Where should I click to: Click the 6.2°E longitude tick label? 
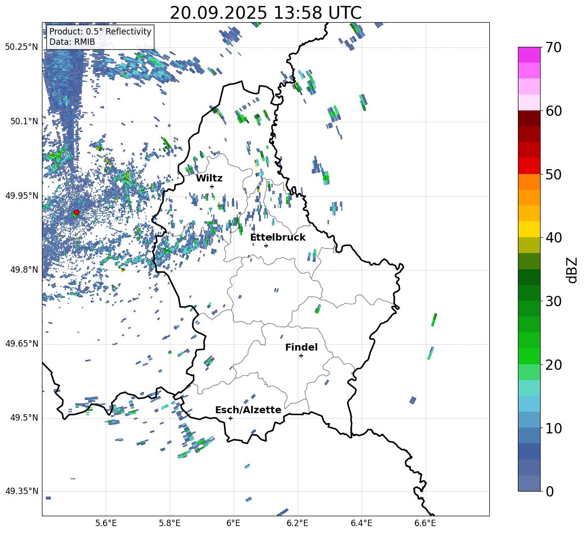pos(297,523)
